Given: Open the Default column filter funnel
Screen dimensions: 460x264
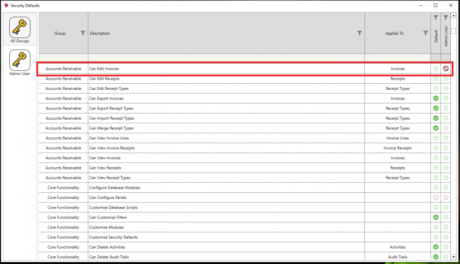Looking at the screenshot, I should [436, 18].
